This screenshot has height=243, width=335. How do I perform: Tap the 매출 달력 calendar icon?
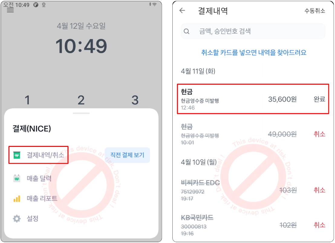point(17,178)
